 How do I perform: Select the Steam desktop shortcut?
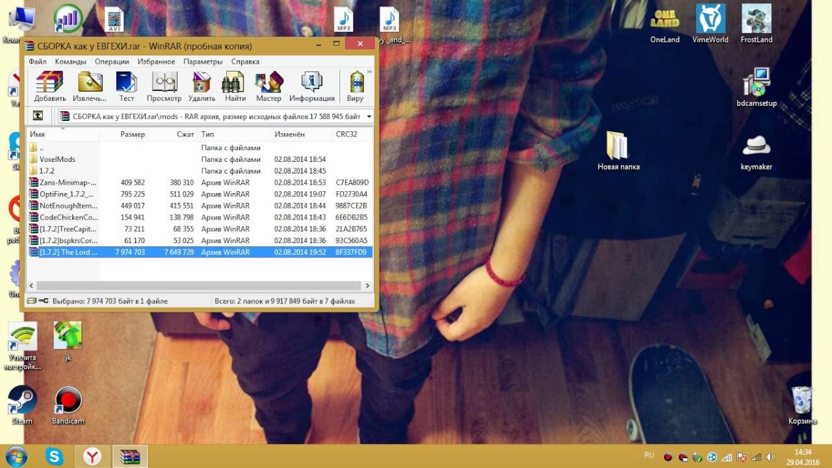click(x=22, y=406)
